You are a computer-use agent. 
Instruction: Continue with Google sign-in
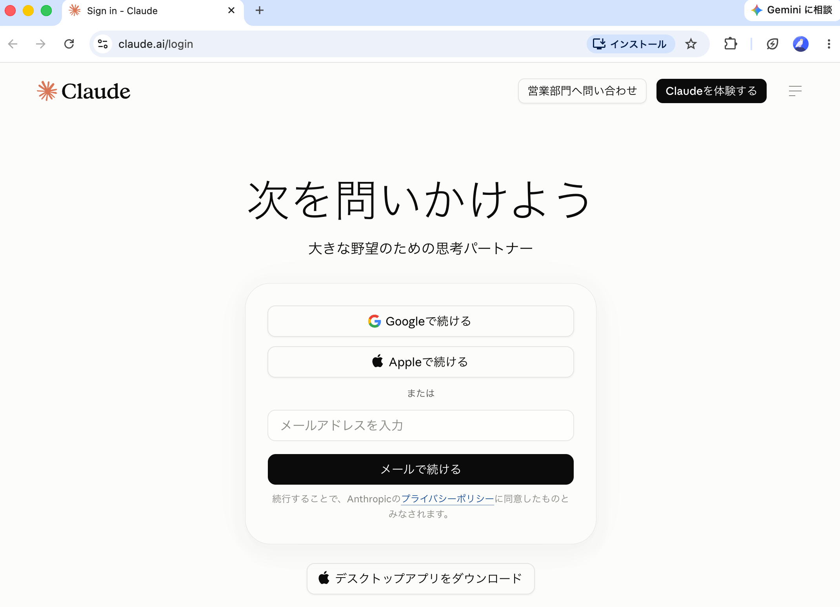pyautogui.click(x=420, y=321)
